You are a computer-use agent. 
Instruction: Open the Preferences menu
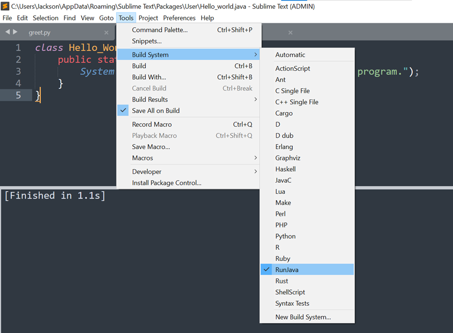(179, 18)
